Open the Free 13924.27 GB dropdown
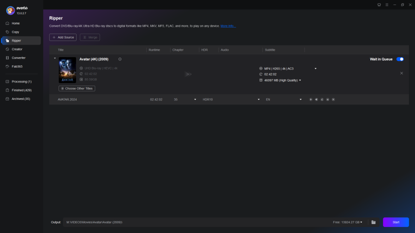415x233 pixels. (348, 222)
